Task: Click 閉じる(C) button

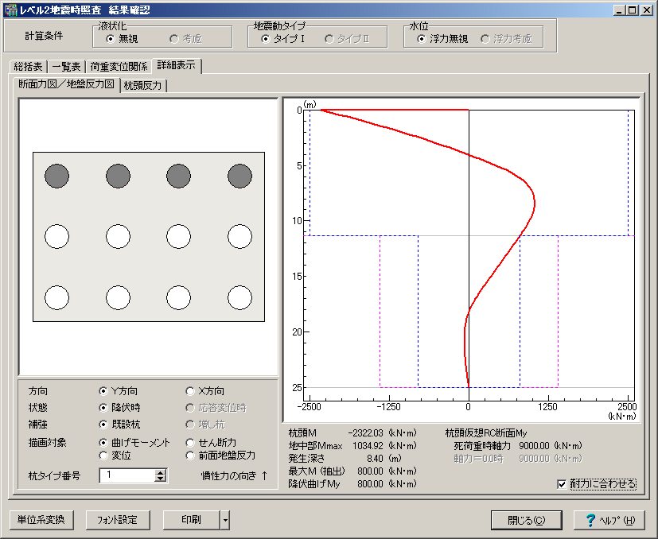Action: (526, 521)
